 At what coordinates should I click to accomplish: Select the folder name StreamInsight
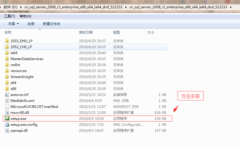(x=22, y=77)
